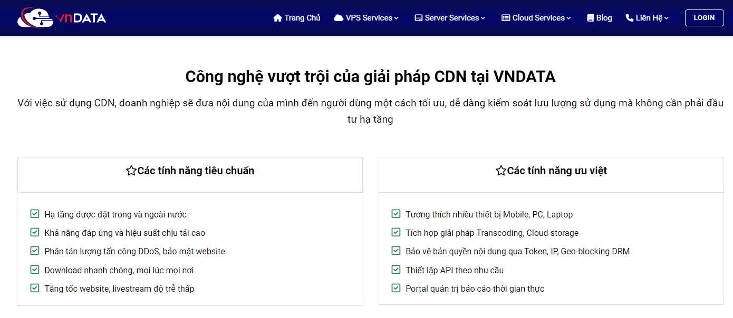Click the LOGIN button
Viewport: 733px width, 318px height.
click(704, 18)
